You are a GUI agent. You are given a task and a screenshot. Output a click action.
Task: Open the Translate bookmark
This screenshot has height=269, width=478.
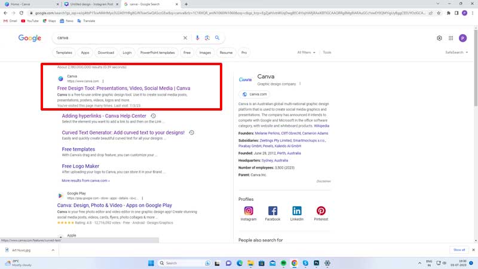coord(86,21)
